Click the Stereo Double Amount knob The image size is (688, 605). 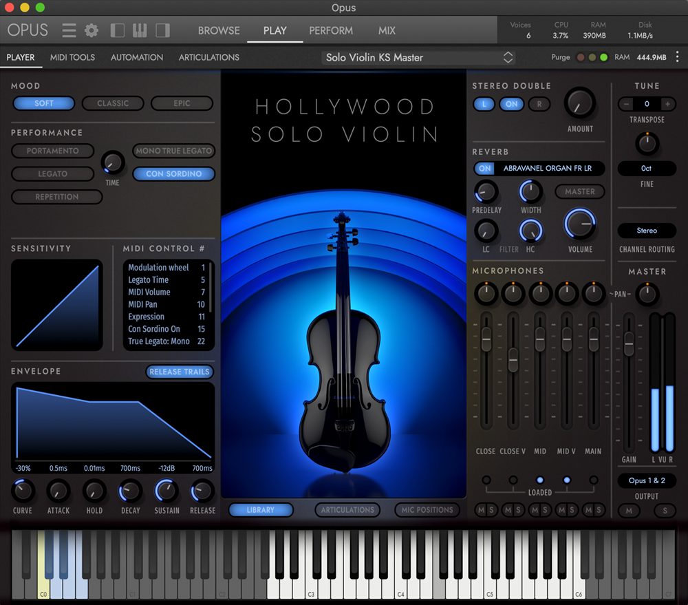point(579,103)
